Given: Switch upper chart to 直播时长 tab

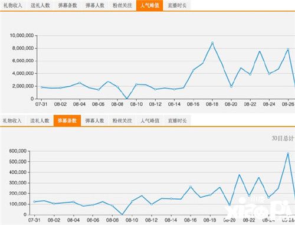Looking at the screenshot, I should (177, 5).
